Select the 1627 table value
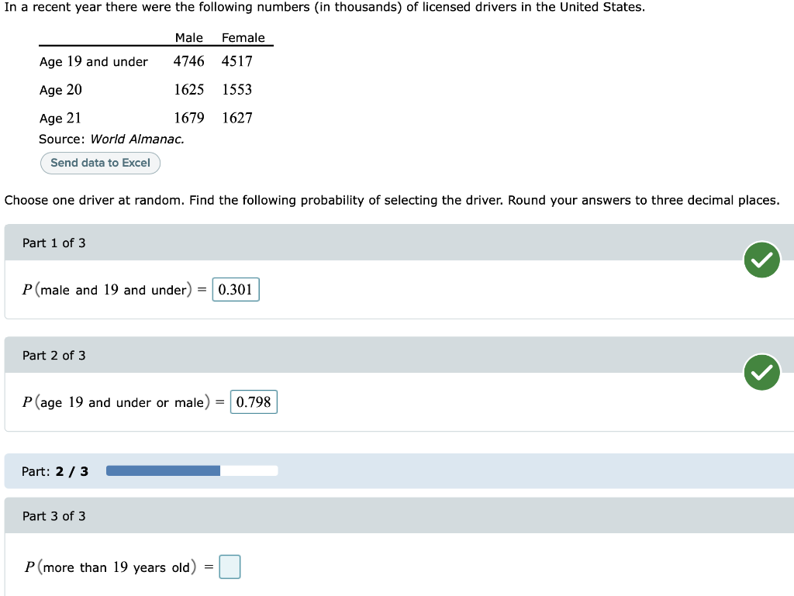Image resolution: width=794 pixels, height=596 pixels. (x=237, y=118)
